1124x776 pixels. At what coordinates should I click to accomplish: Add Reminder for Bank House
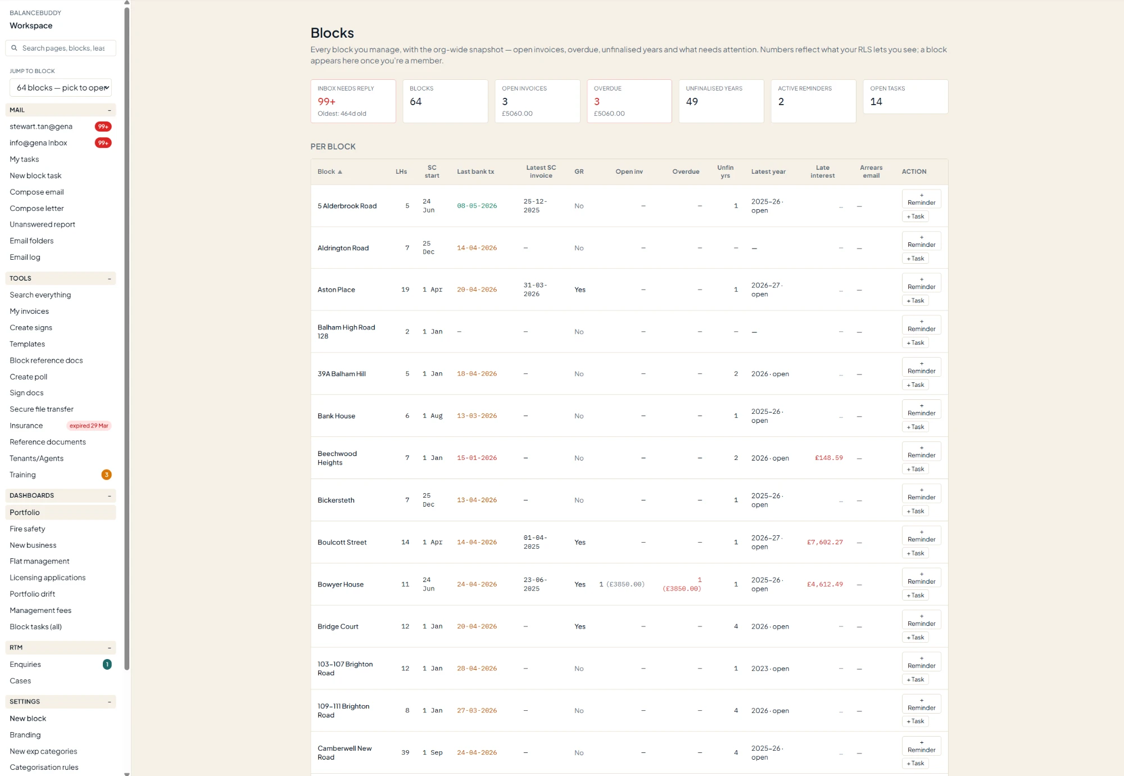coord(921,409)
